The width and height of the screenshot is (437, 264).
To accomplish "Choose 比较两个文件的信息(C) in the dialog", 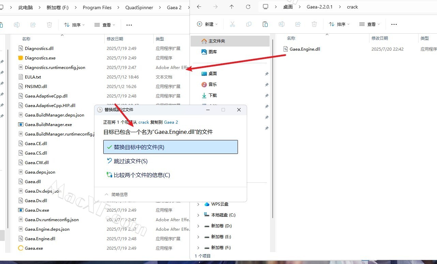I will tap(170, 175).
